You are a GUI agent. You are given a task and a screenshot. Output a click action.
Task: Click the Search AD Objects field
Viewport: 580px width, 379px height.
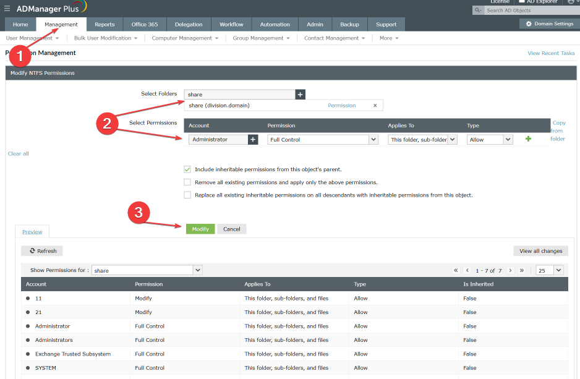(x=532, y=11)
